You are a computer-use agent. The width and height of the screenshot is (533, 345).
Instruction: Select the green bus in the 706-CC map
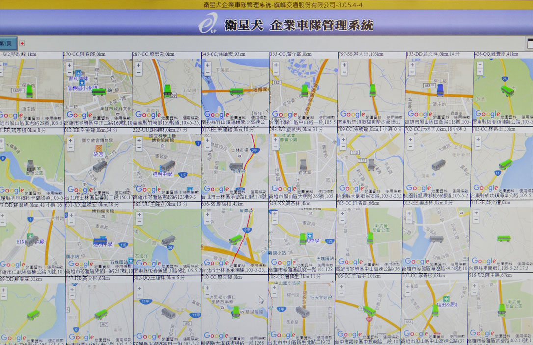[369, 311]
